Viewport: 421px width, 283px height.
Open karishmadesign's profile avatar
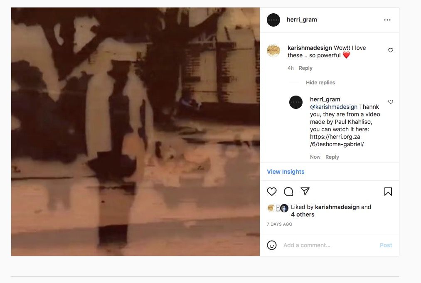click(x=273, y=50)
